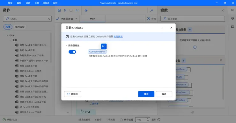Image resolution: width=236 pixels, height=123 pixels.
Task: Open the 編輯 menu
Action: [x=19, y=3]
